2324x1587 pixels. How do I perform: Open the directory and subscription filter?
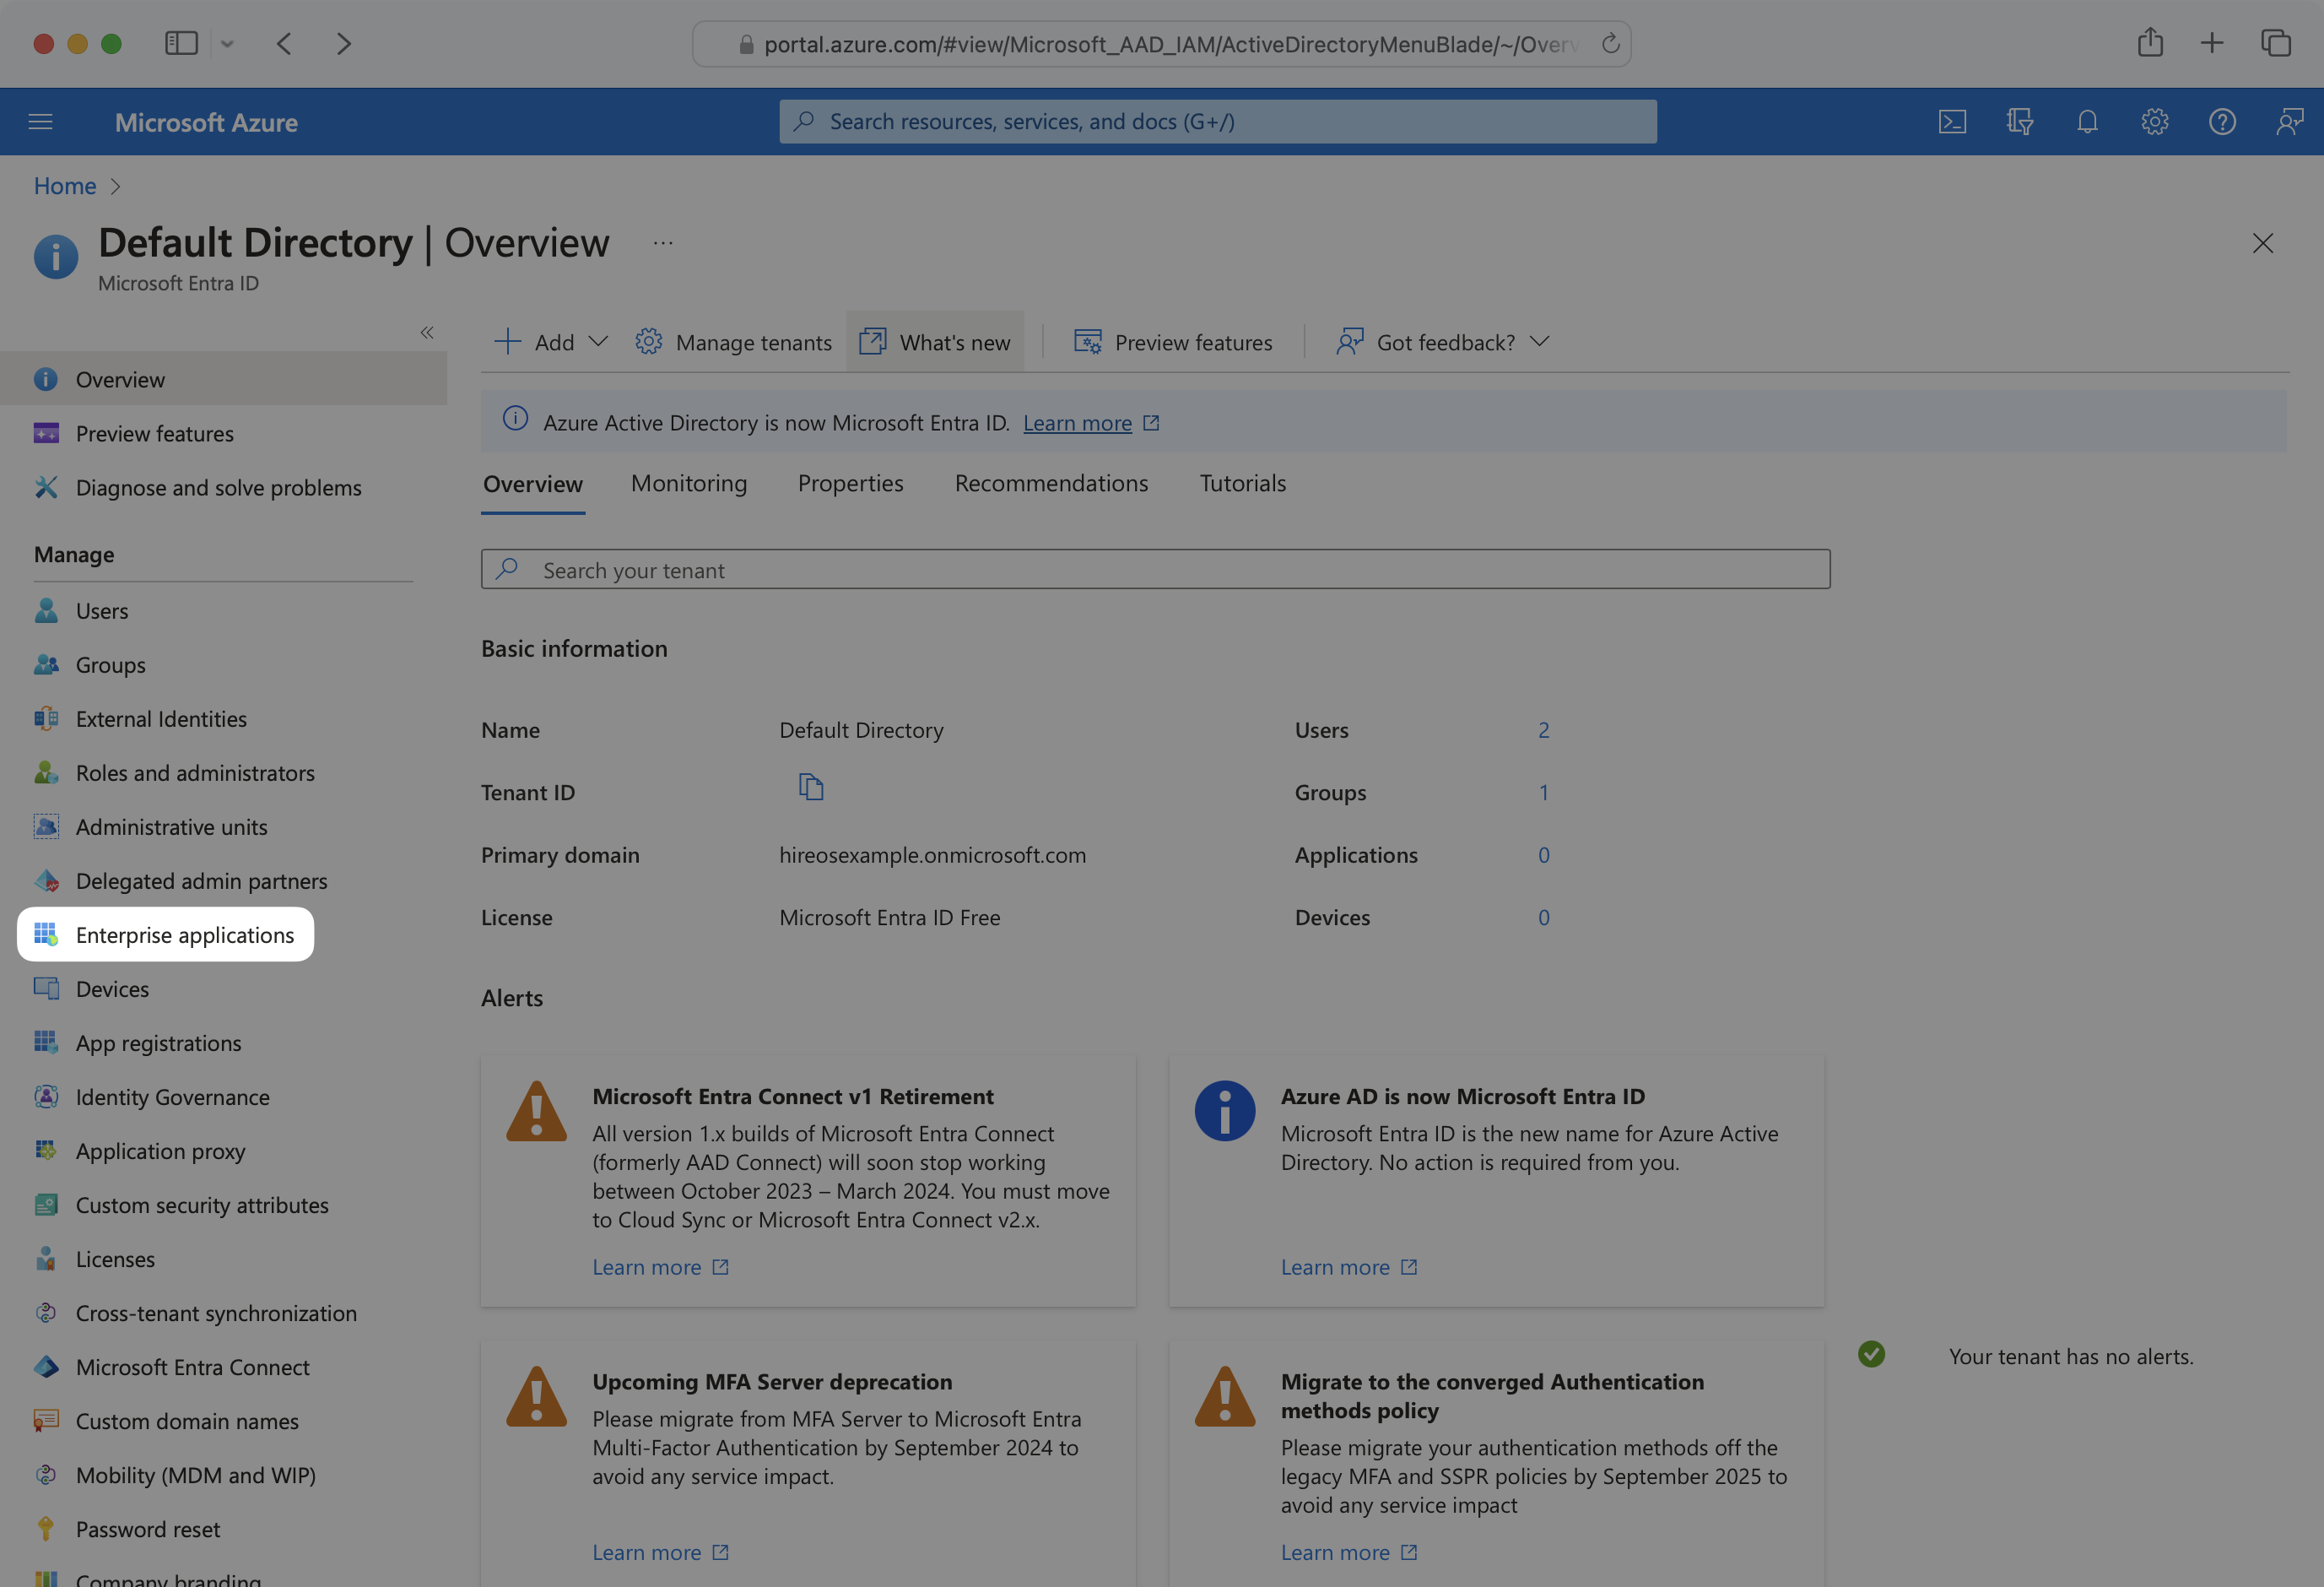click(x=2019, y=121)
